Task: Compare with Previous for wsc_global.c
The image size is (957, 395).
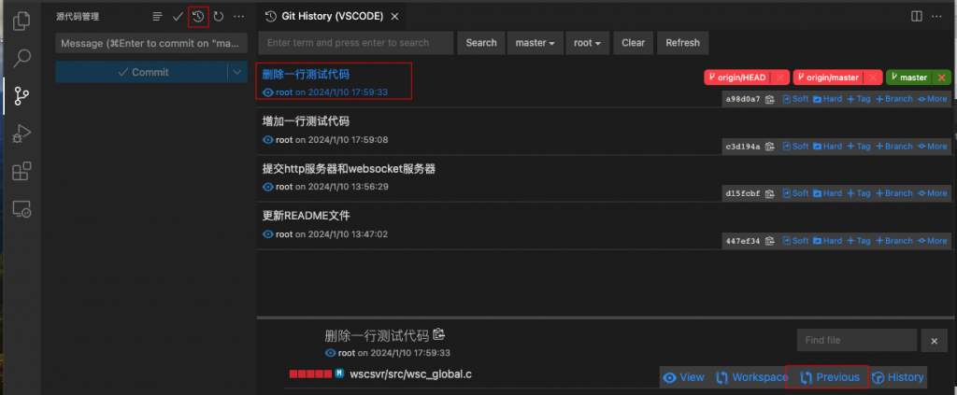Action: pyautogui.click(x=828, y=377)
